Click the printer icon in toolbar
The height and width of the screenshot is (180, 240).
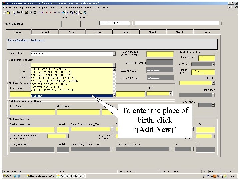click(x=35, y=12)
